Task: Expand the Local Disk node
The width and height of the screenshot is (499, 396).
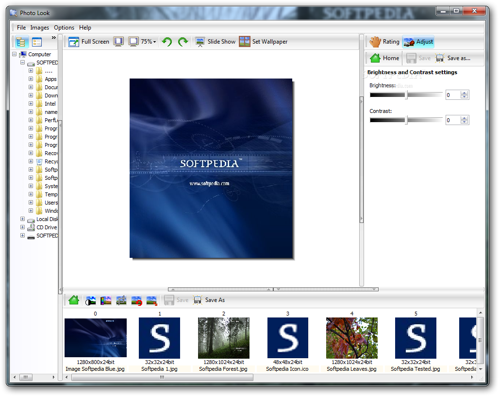Action: coord(23,219)
